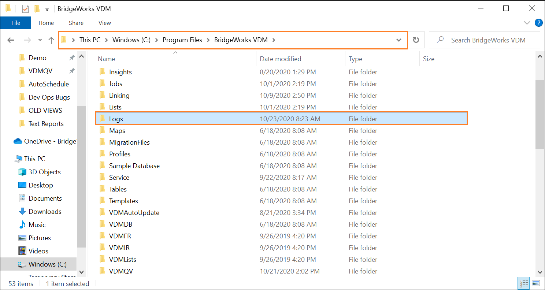Click the Search BridgeWorks VDM field

tap(484, 40)
